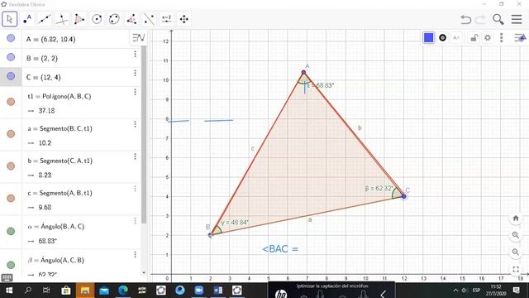Toggle visibility of polygon t1
The image size is (529, 298).
point(11,102)
